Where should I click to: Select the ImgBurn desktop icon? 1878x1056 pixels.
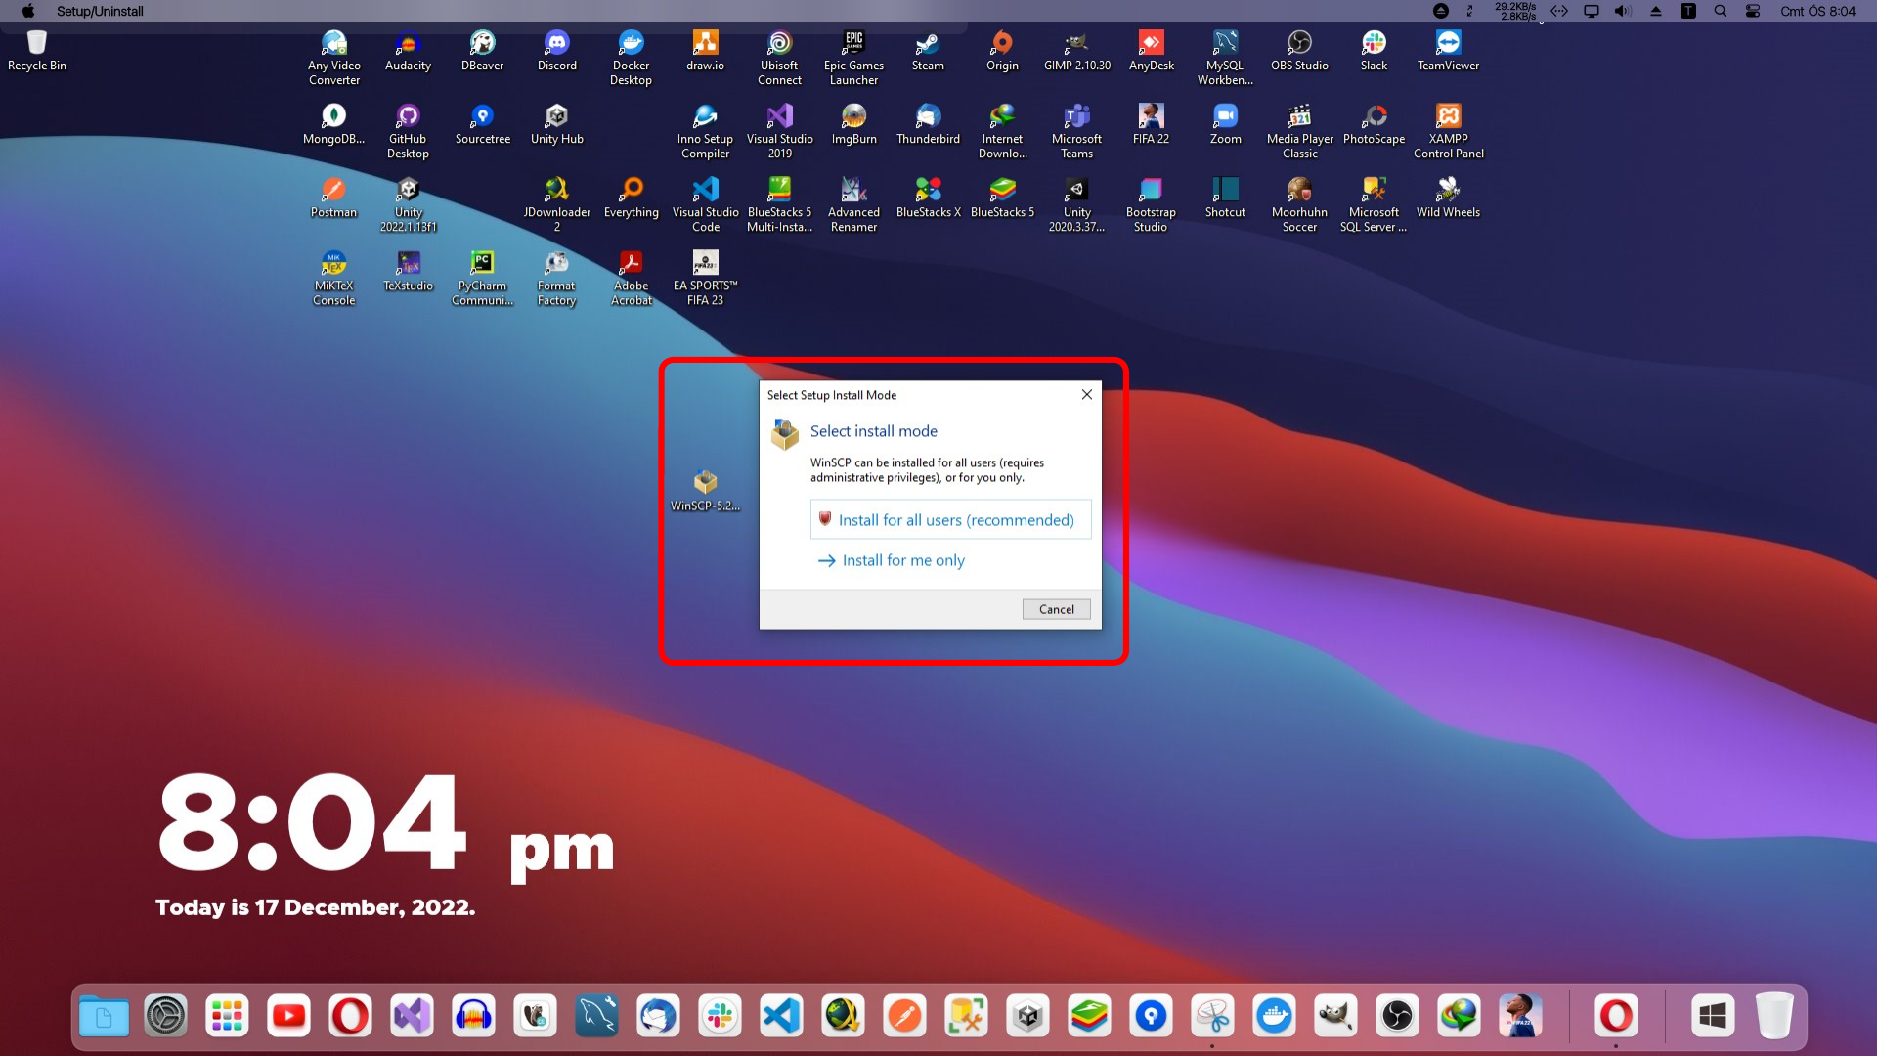pyautogui.click(x=854, y=124)
